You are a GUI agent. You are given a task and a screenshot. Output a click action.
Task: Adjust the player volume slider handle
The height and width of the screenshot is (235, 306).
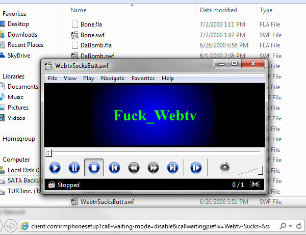(x=261, y=170)
